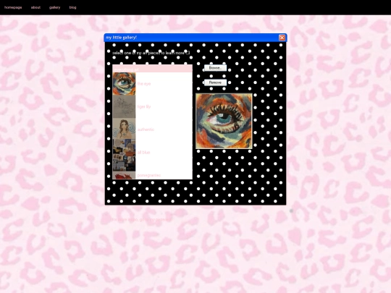
Task: Click 'tiger lily' list label
Action: click(x=144, y=106)
